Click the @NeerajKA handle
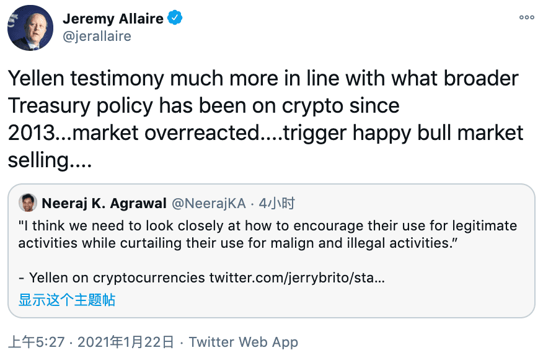543x358 pixels. pos(208,203)
